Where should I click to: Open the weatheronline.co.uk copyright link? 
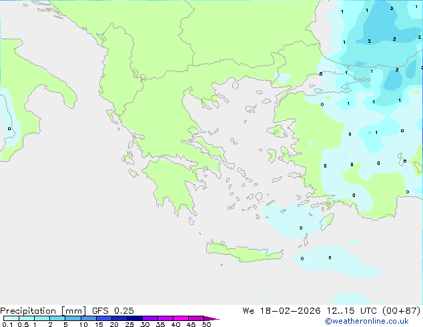point(367,321)
